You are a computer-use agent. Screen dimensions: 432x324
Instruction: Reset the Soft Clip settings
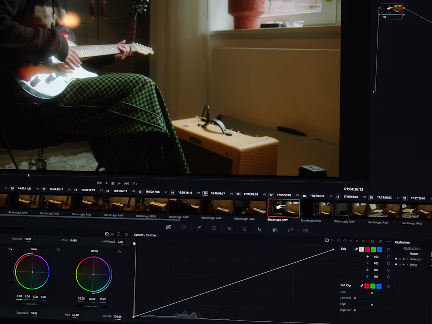(x=388, y=286)
